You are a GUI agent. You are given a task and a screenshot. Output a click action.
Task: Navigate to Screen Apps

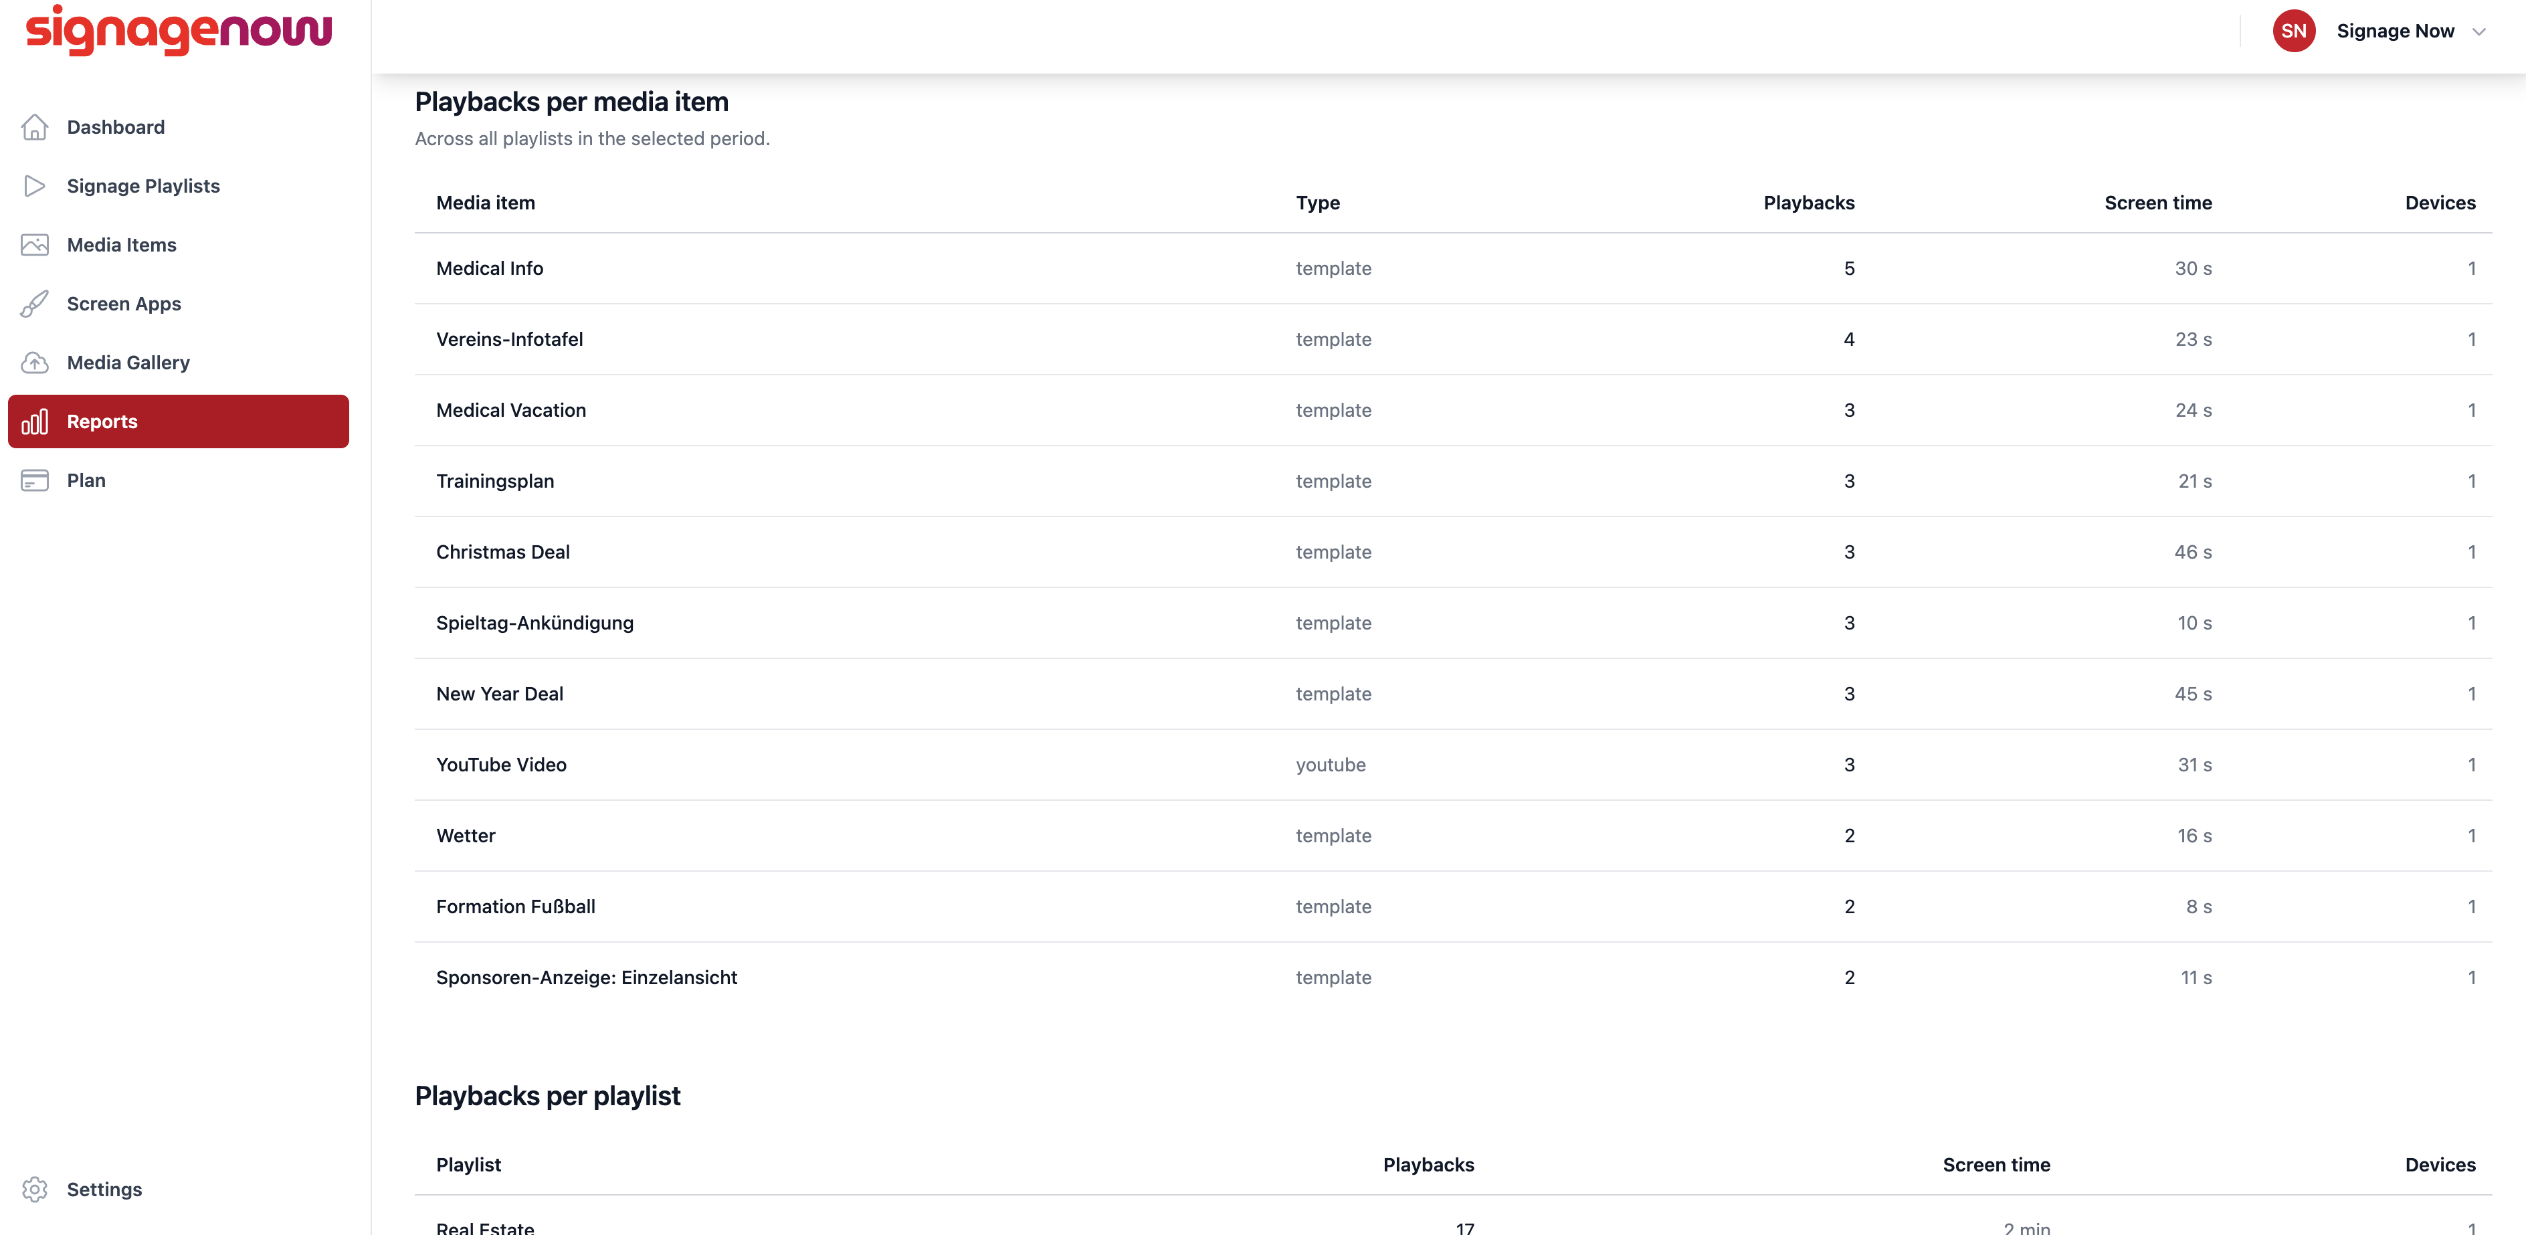coord(179,304)
